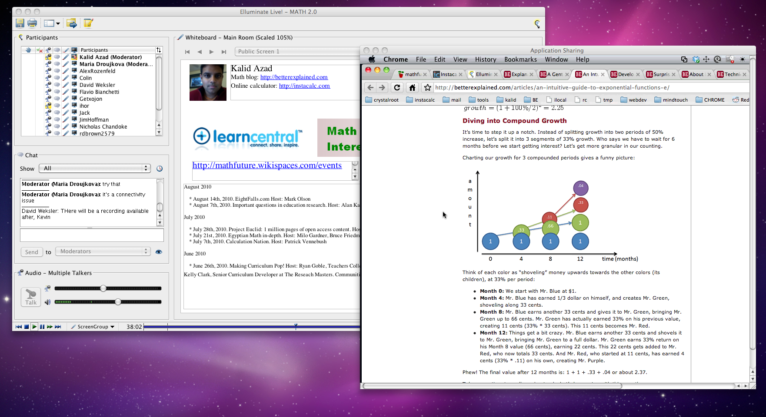Click the Talk microphone button
Screen dimensions: 766x417
31,297
